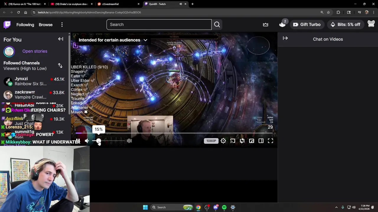Click the video progress seek bar

pos(174,133)
